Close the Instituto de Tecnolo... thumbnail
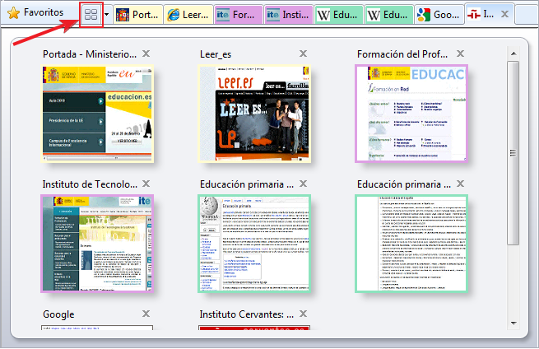Screen dimensions: 539x349 pos(146,184)
